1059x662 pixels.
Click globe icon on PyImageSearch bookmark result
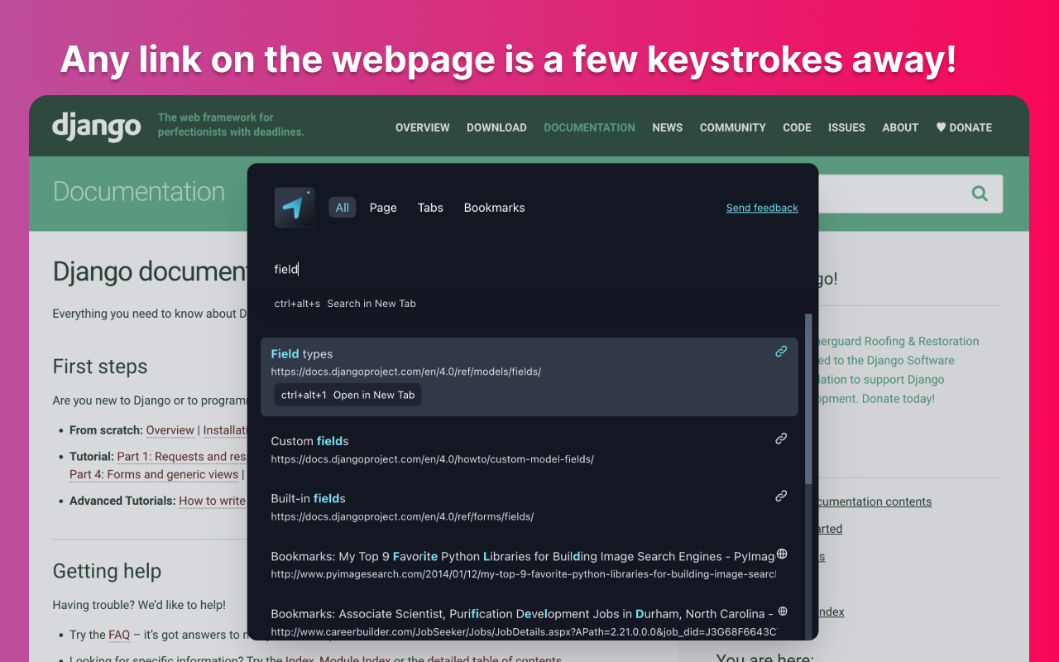point(782,554)
